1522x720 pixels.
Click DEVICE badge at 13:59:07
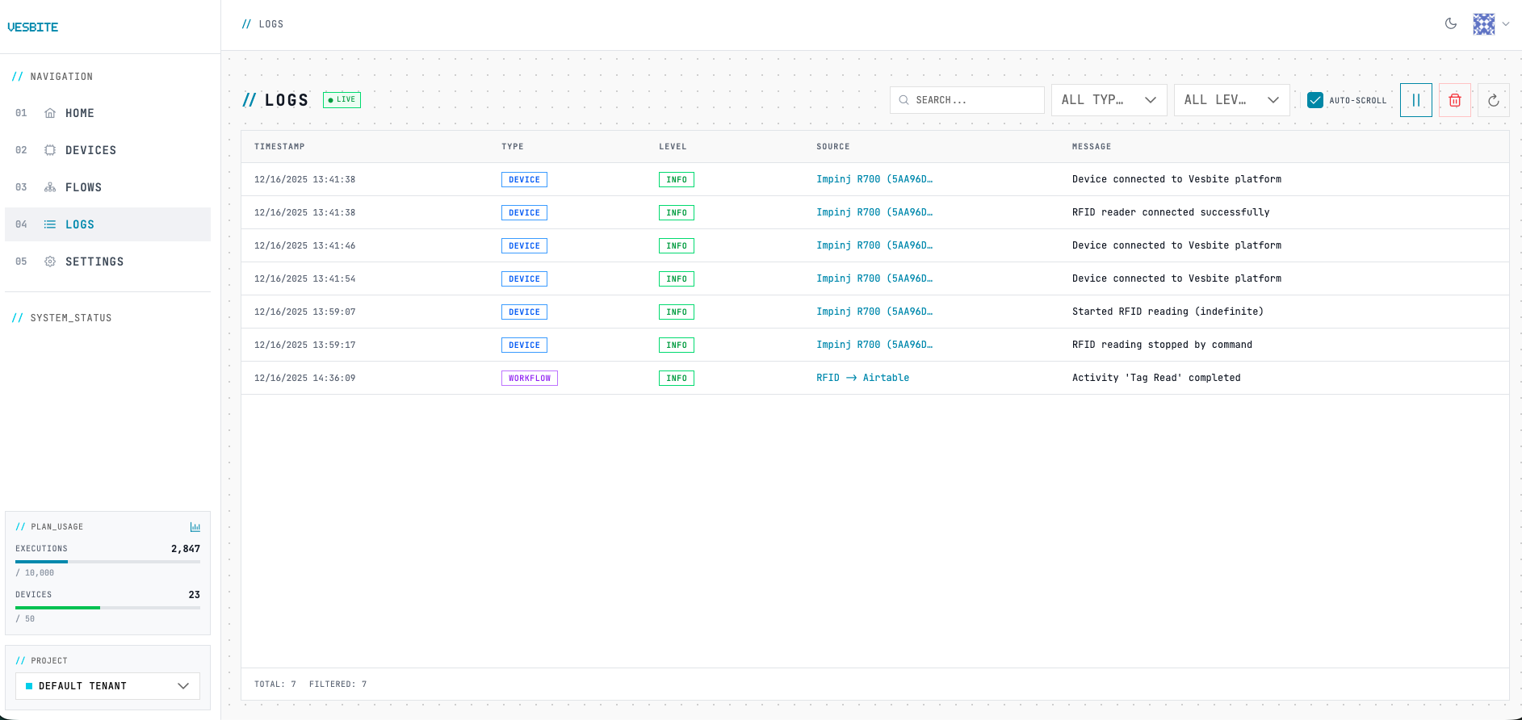pos(524,312)
